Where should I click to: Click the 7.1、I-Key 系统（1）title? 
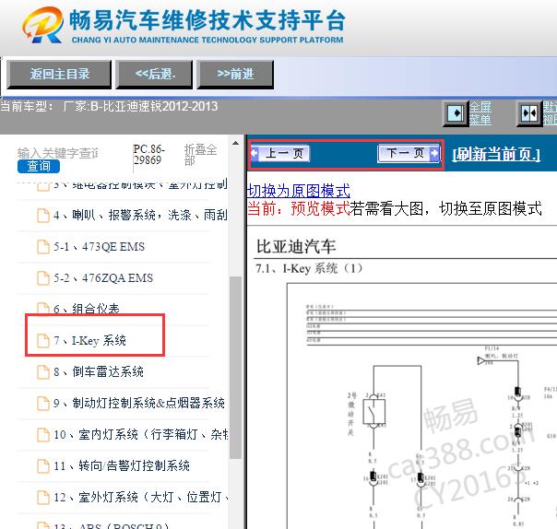(x=309, y=268)
